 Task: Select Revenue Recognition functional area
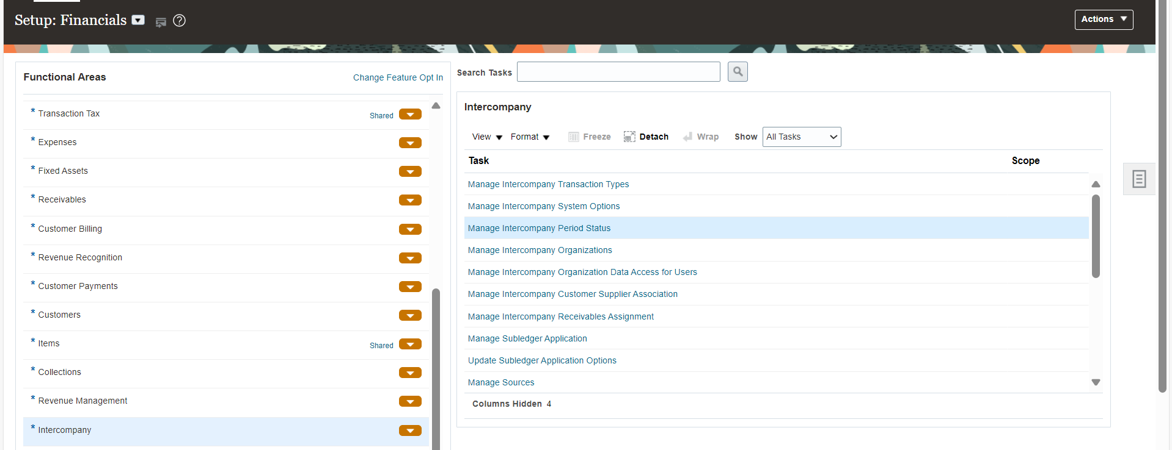(x=80, y=257)
